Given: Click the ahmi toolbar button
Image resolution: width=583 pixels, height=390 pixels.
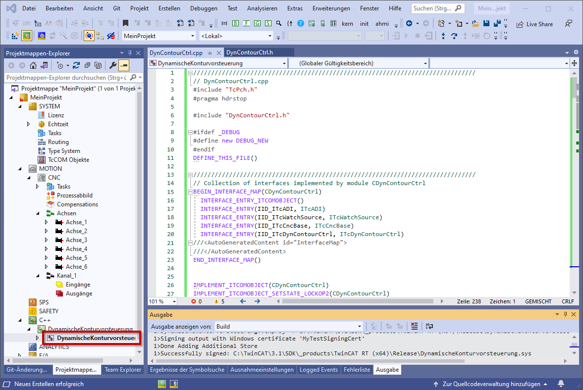Looking at the screenshot, I should click(382, 24).
